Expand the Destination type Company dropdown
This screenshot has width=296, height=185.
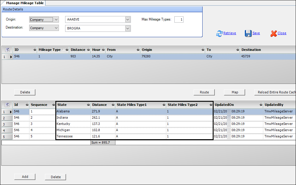click(x=56, y=28)
